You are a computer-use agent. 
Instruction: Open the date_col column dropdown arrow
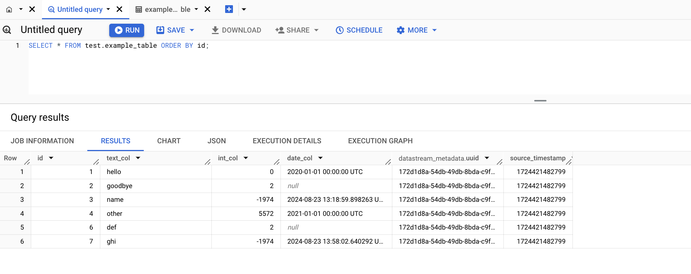coord(321,158)
